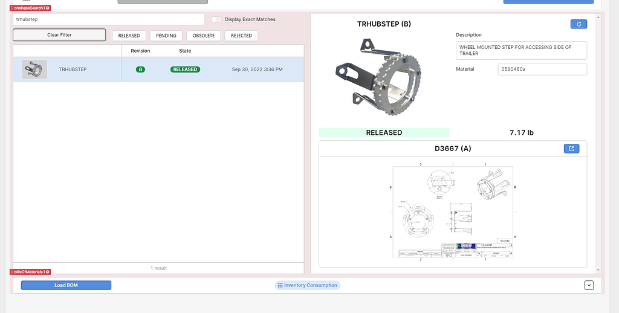Click the 3D part preview image
Image resolution: width=619 pixels, height=313 pixels.
[378, 77]
